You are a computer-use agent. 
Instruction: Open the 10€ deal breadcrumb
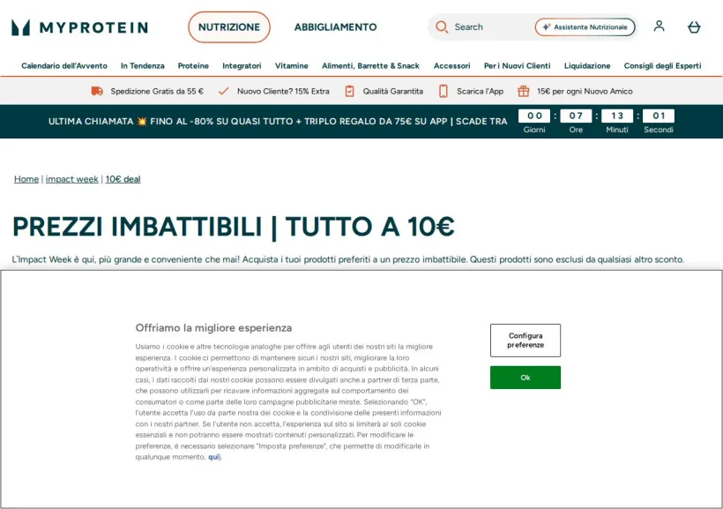click(x=123, y=179)
